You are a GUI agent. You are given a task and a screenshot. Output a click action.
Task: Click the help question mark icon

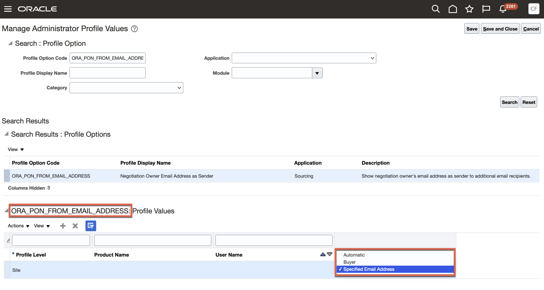click(134, 29)
